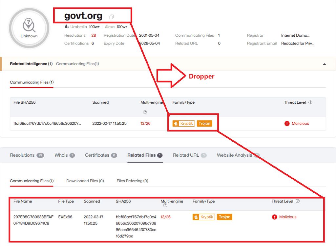Click Threat Level help icon in lower table
336x247 pixels.
click(298, 201)
